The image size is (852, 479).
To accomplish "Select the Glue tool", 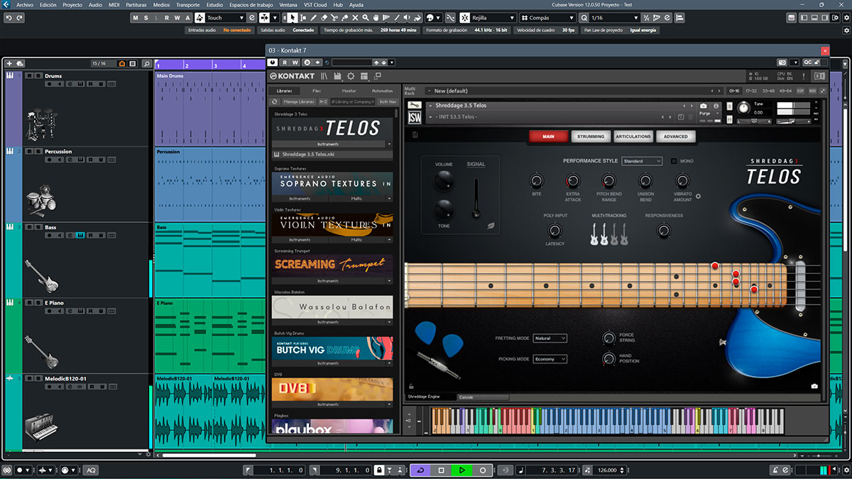I will [344, 18].
